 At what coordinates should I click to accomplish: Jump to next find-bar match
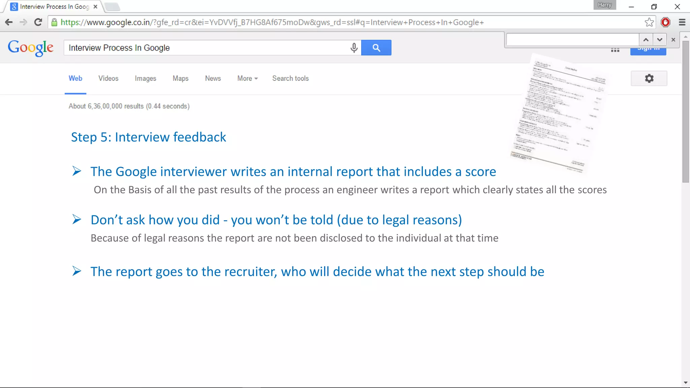(x=660, y=40)
